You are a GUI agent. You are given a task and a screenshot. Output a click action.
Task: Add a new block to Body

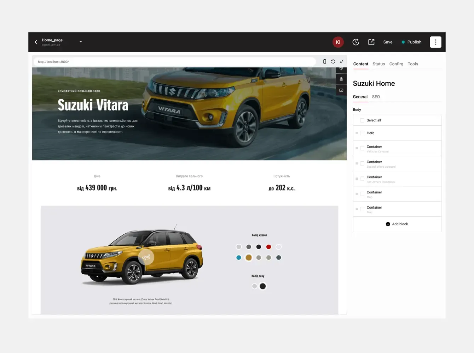[397, 224]
